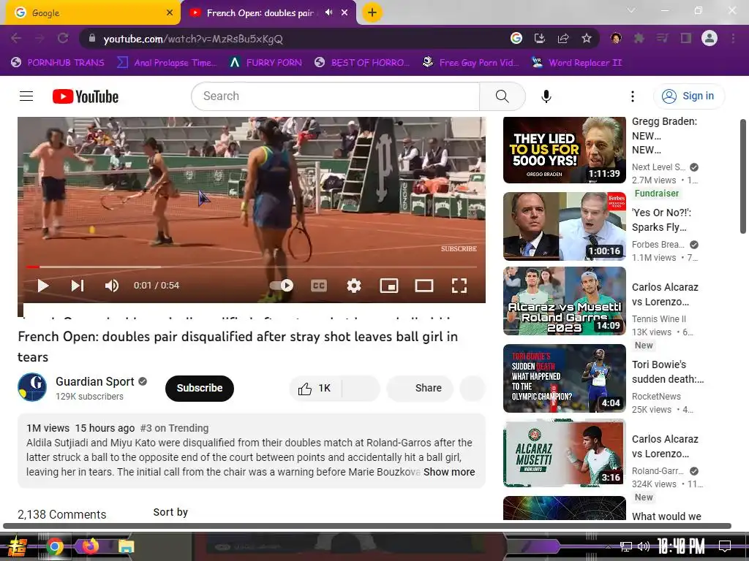Screen dimensions: 749x561
Task: Open Tori Bowie's sudden death video title
Action: (x=667, y=372)
